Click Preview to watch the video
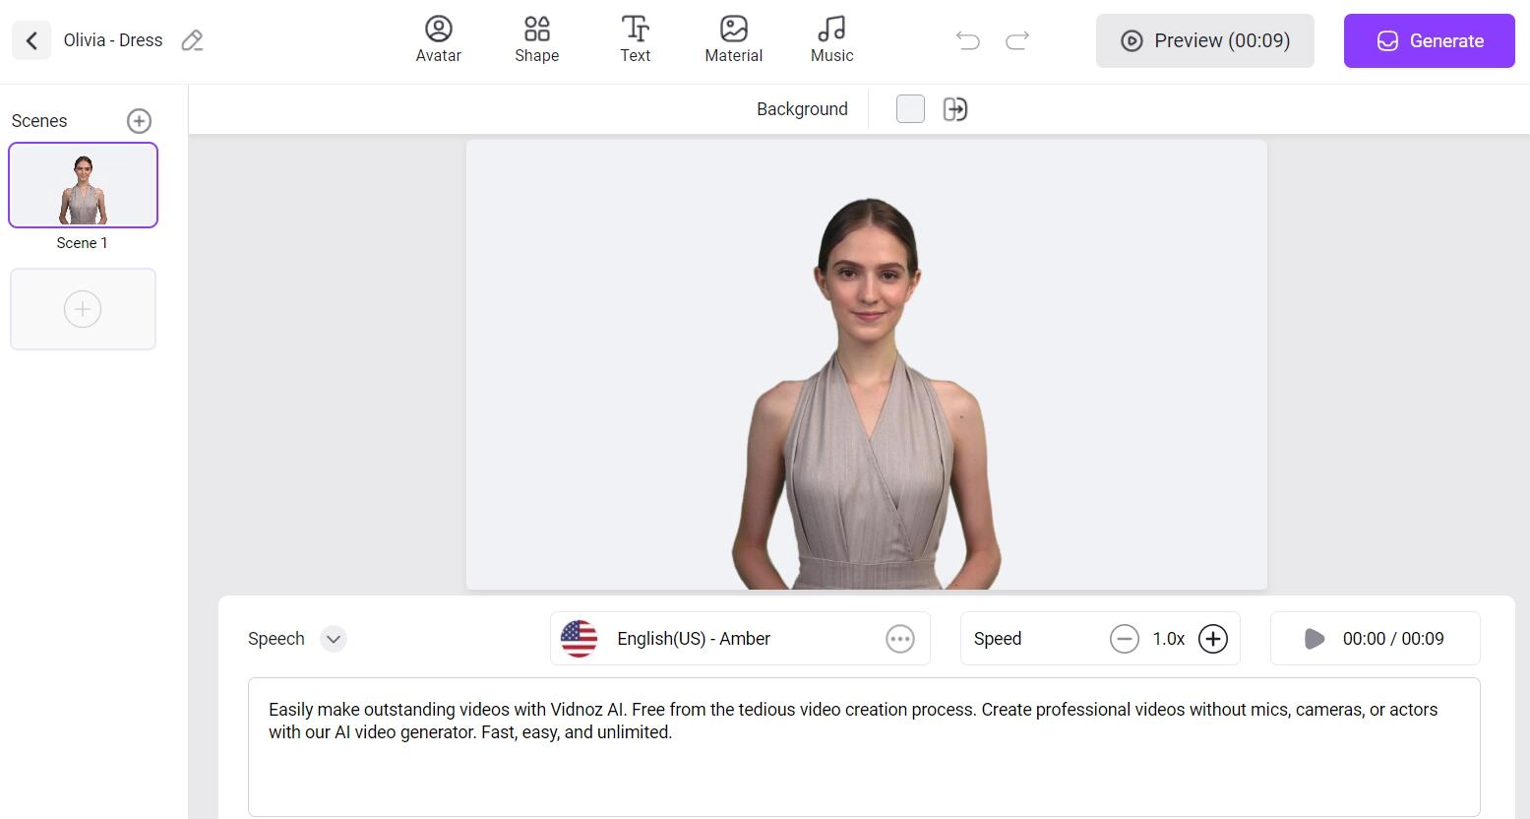 1204,40
